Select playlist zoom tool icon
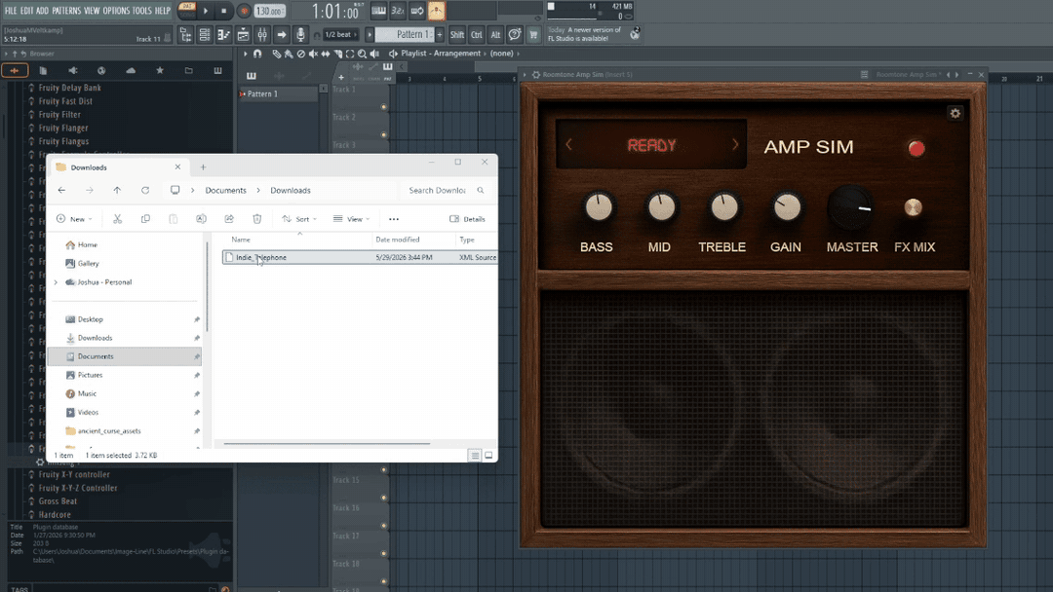Image resolution: width=1053 pixels, height=592 pixels. coord(362,54)
